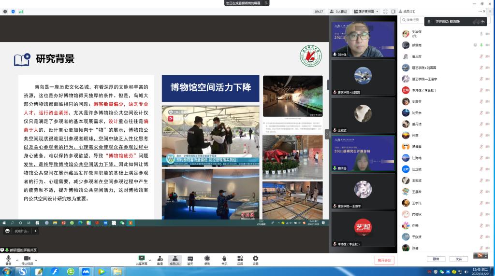Select the 建艺学院+刘国国 jet avatar video tile

click(x=363, y=77)
